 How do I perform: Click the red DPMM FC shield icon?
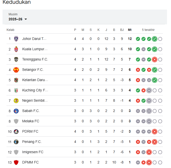click(16, 162)
